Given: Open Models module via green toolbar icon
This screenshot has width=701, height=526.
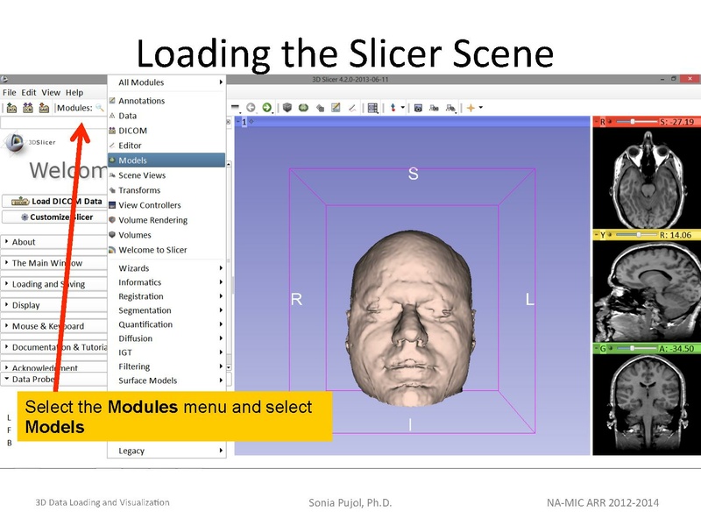Looking at the screenshot, I should [303, 107].
